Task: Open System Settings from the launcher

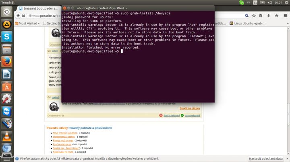Action: tap(7, 99)
